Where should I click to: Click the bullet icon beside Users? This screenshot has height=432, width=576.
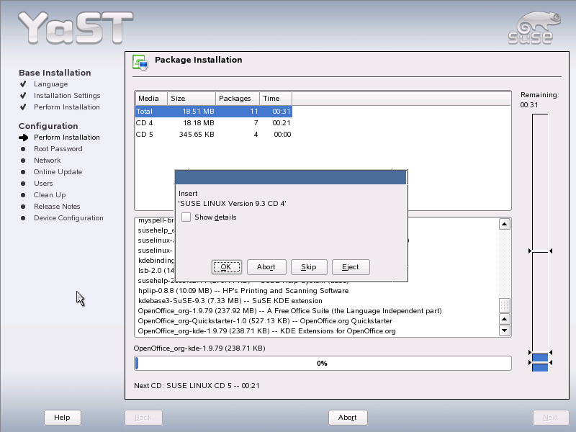pos(23,184)
